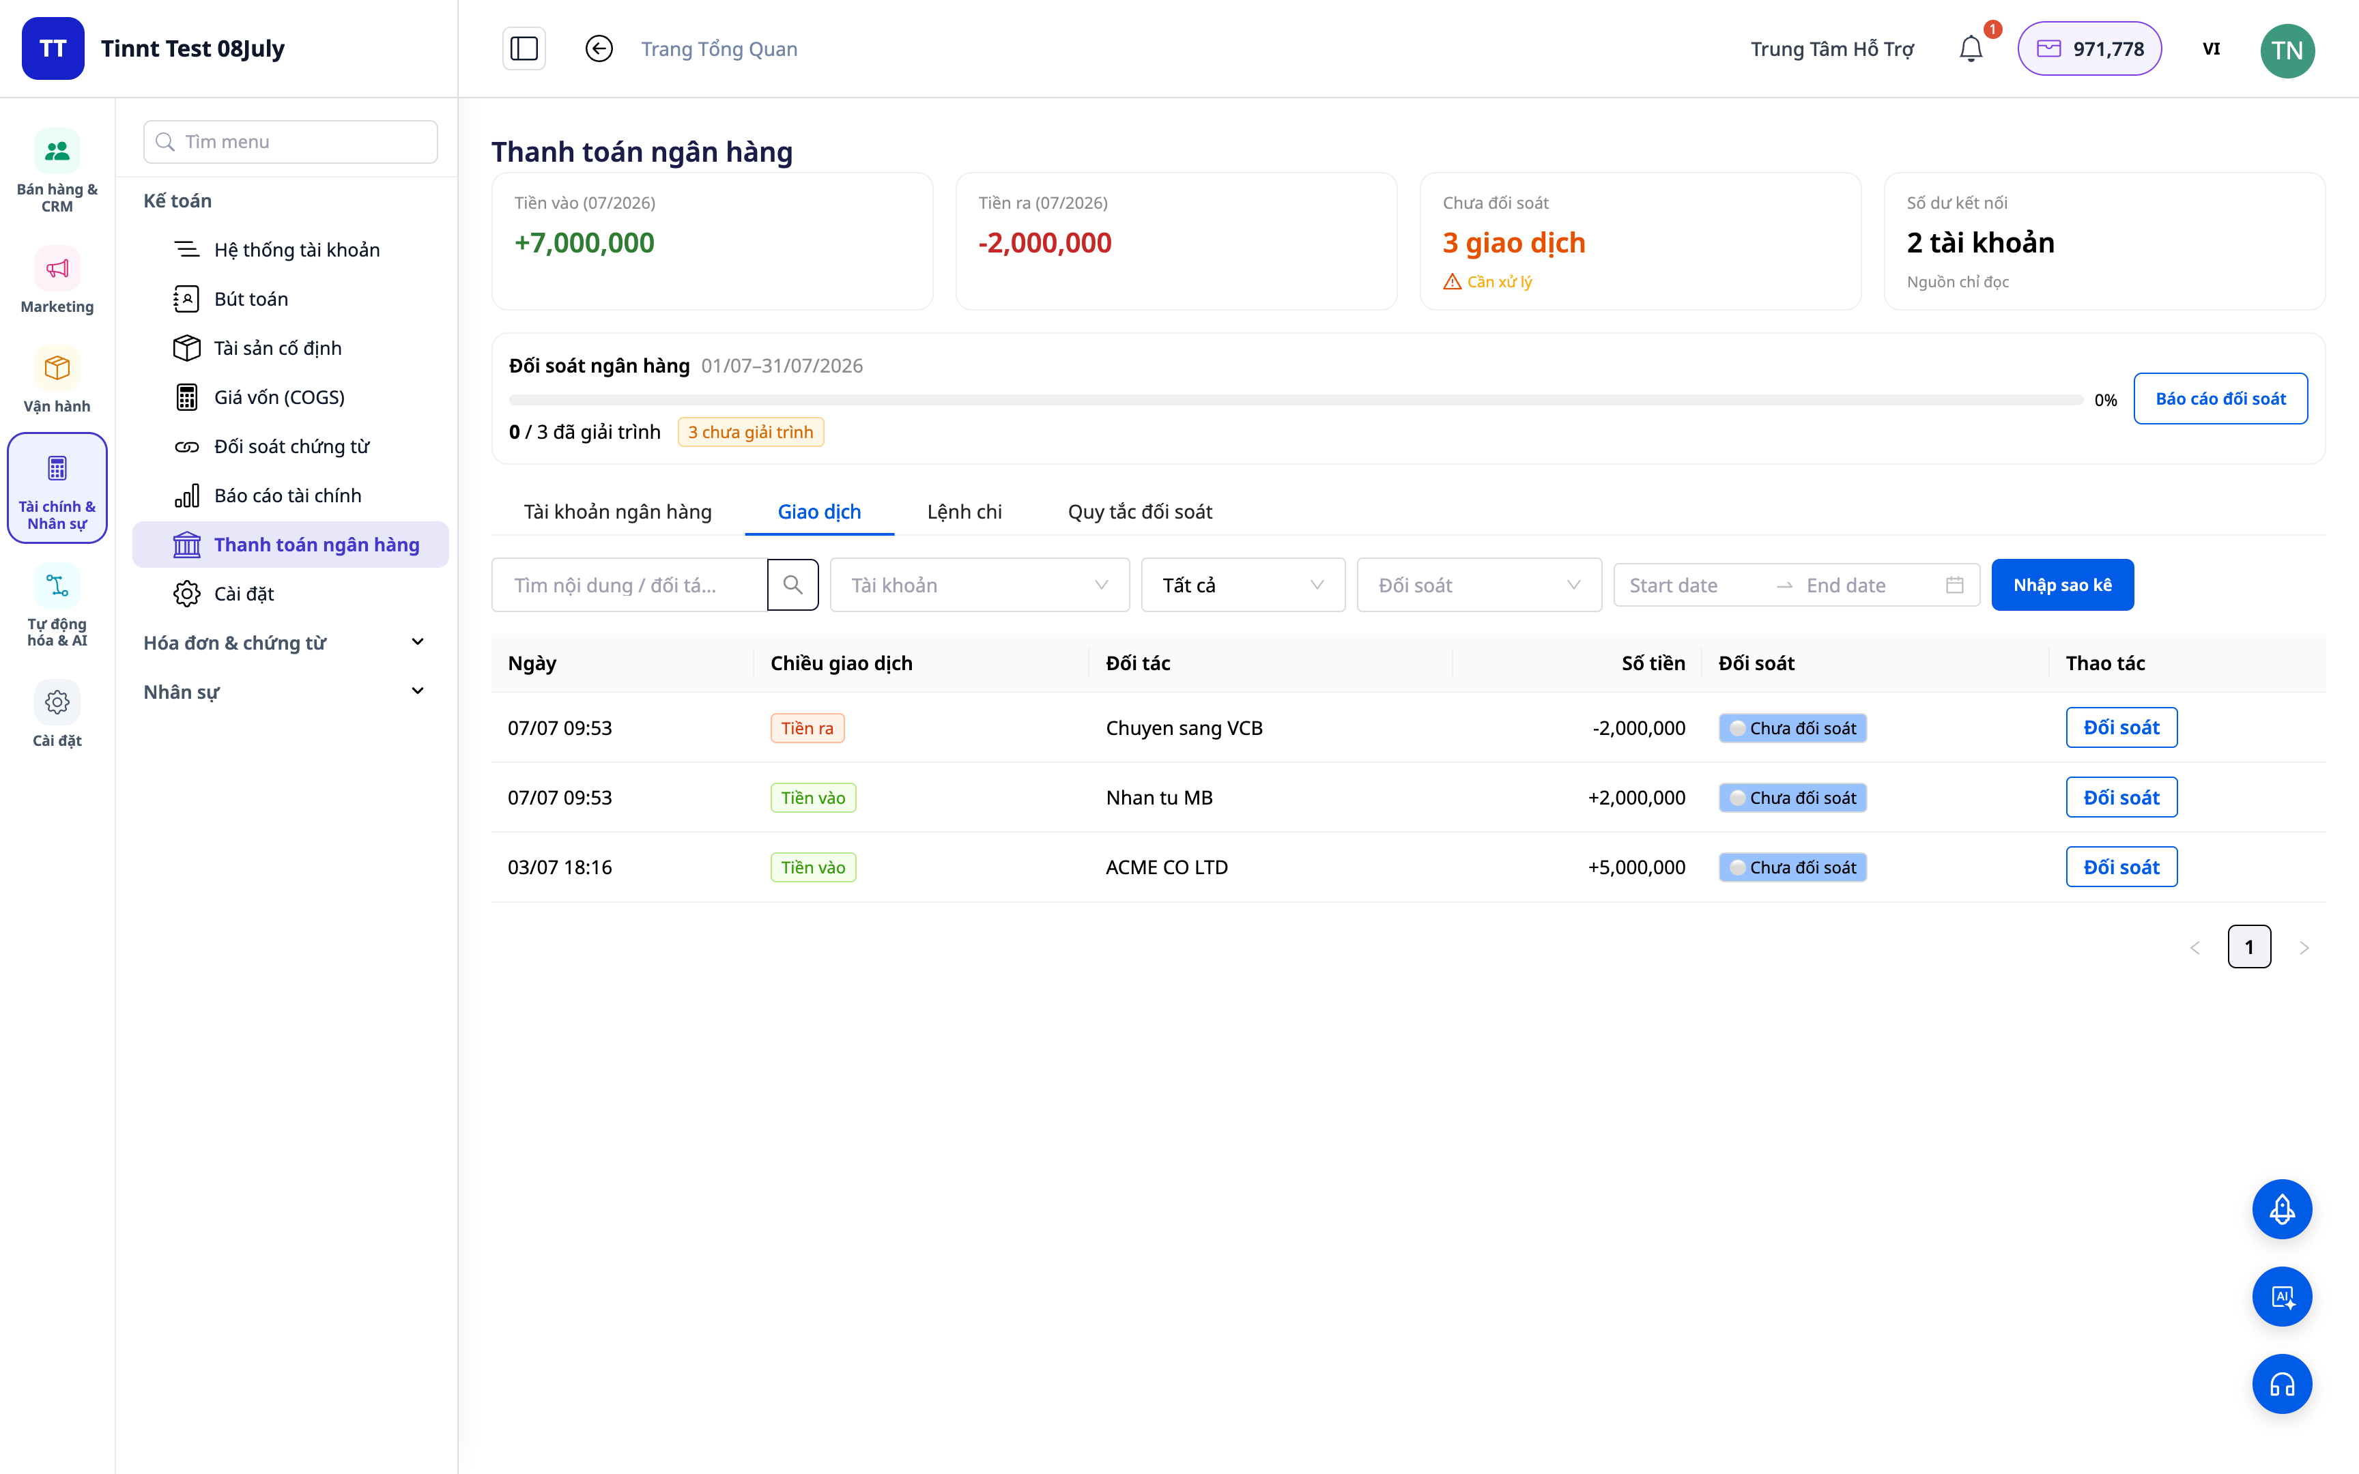Toggle the sidebar collapse icon
Viewport: 2359px width, 1474px height.
click(524, 48)
